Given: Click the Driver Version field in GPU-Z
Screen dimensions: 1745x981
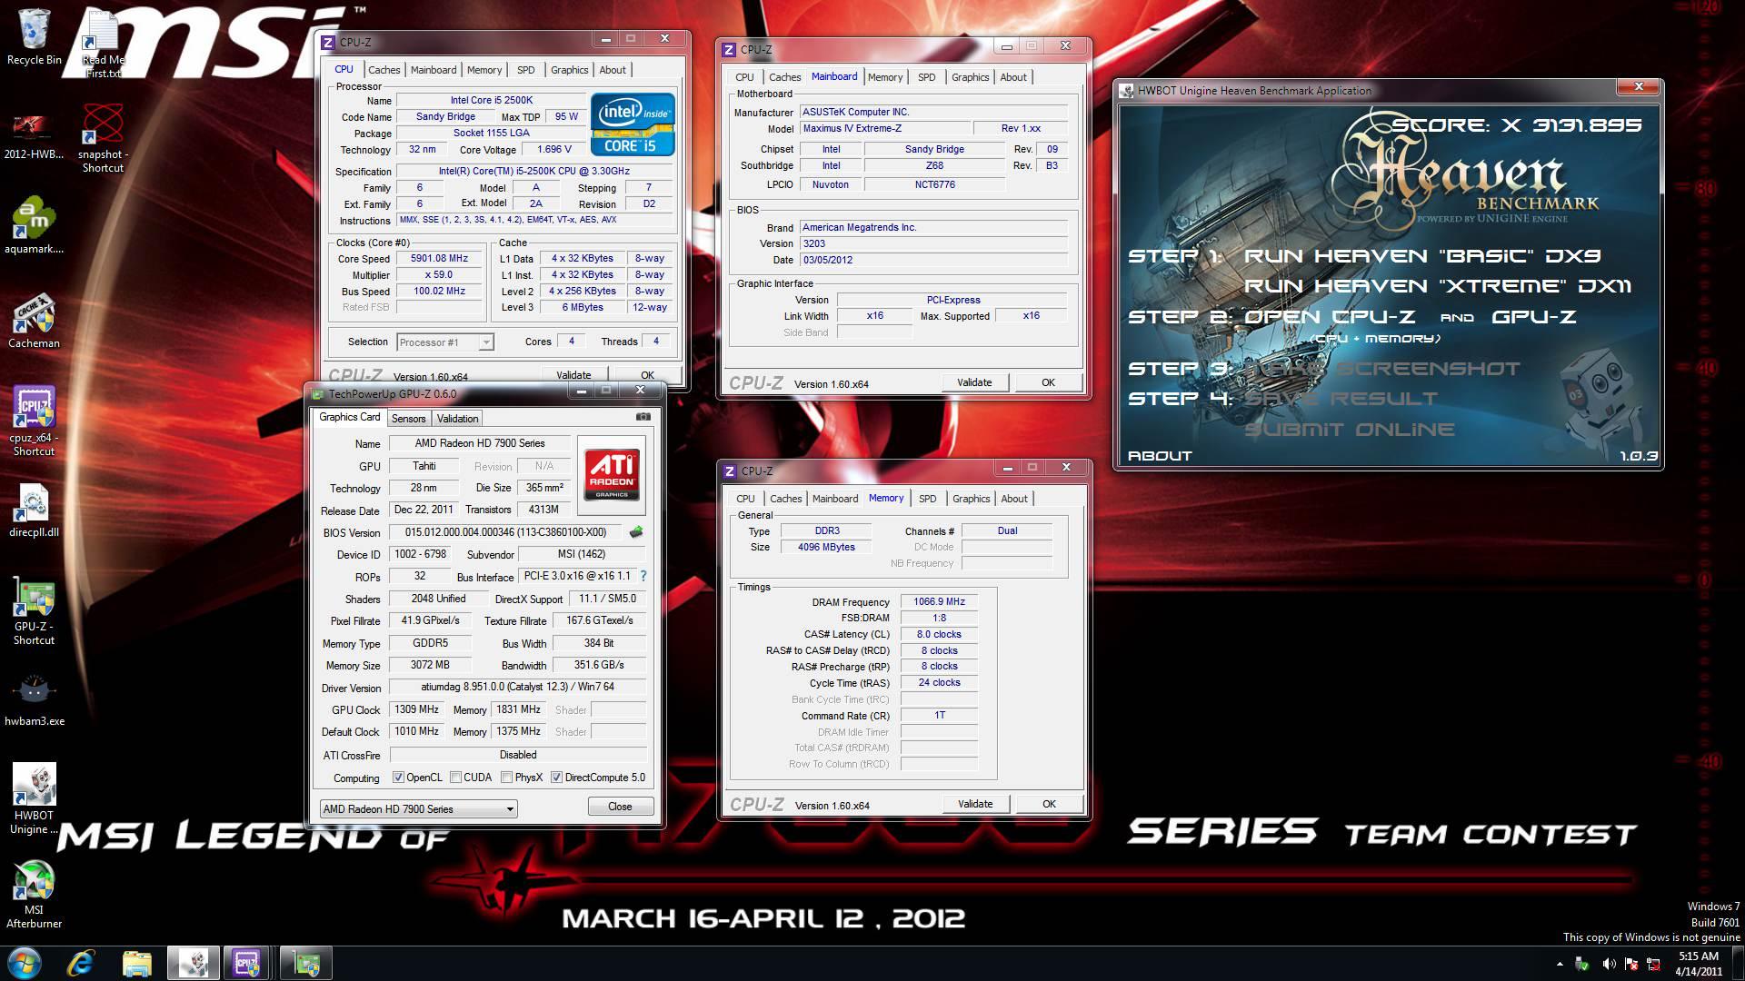Looking at the screenshot, I should pos(518,687).
